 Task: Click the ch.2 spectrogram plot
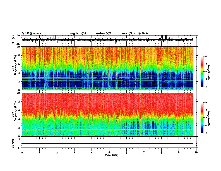click(108, 115)
